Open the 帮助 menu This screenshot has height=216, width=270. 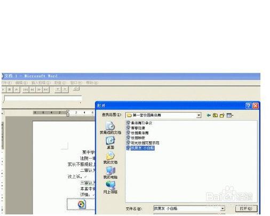pos(92,82)
